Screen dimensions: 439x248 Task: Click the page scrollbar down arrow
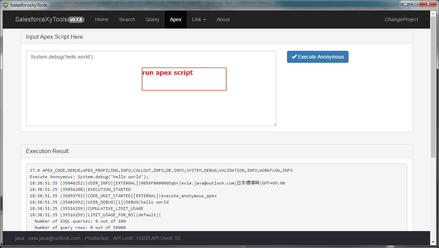coord(433,242)
